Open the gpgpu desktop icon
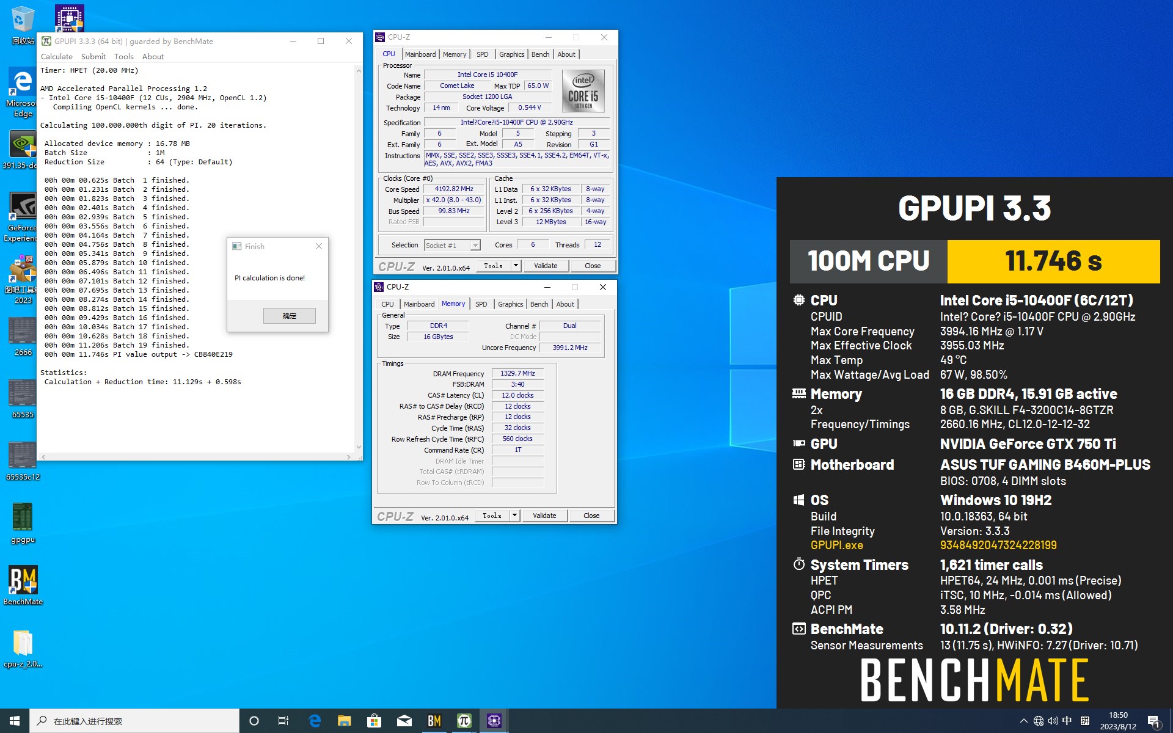The width and height of the screenshot is (1173, 733). tap(23, 523)
